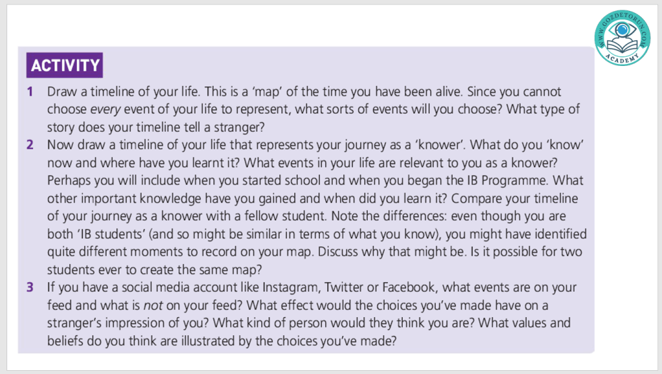This screenshot has width=662, height=374.
Task: Select the purple number 1 marker
Action: pos(30,92)
